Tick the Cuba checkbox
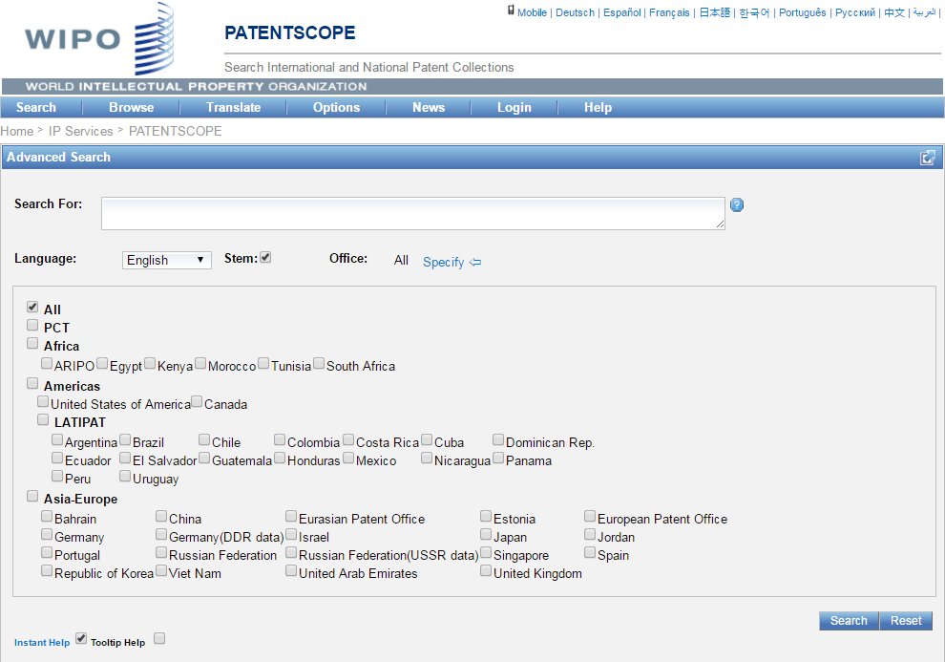Screen dimensions: 945x662 (x=427, y=439)
